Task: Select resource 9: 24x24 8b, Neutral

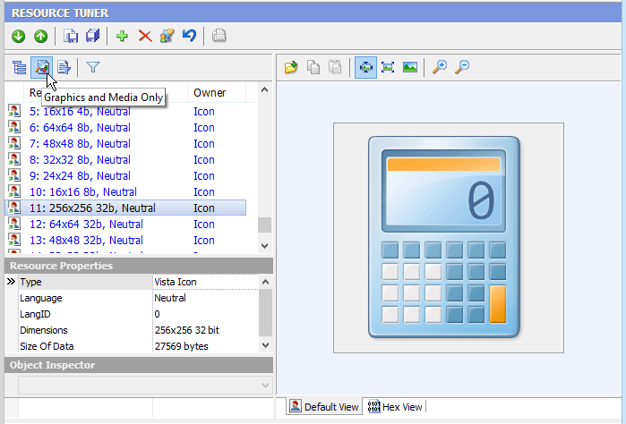Action: point(125,176)
